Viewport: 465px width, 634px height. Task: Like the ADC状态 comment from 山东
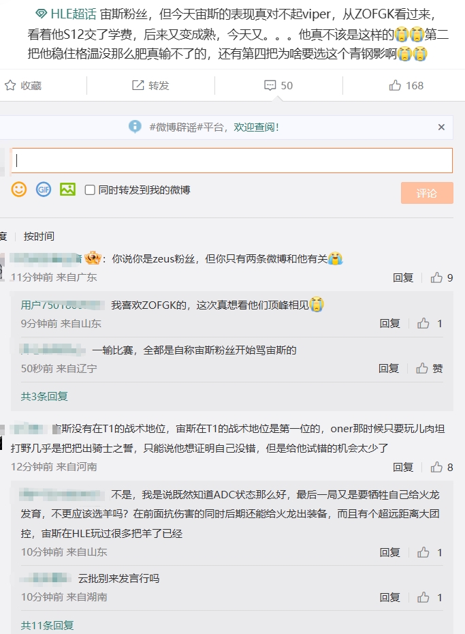pos(430,552)
